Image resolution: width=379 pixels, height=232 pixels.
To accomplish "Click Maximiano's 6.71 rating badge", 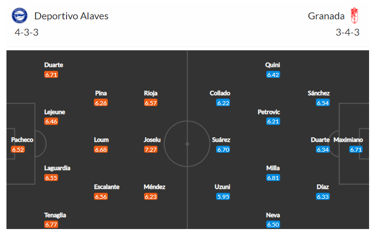I will point(356,150).
